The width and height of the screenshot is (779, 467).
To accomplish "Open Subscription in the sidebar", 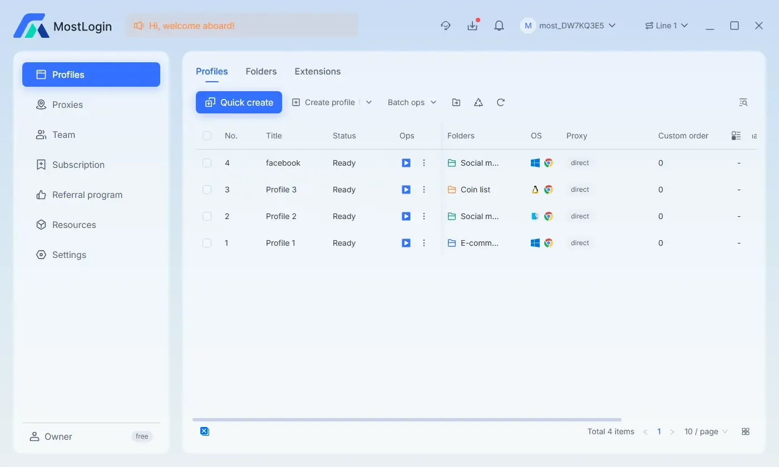I will click(x=91, y=165).
